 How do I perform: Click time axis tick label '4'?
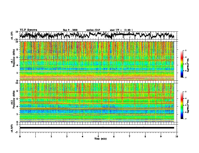coord(83,136)
